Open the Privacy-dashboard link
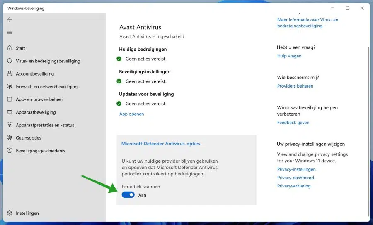The image size is (373, 225). click(295, 178)
